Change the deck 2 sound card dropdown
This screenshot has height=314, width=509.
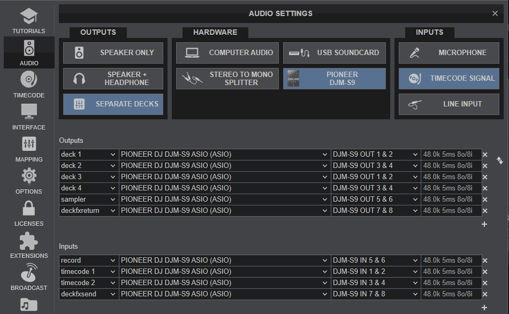pyautogui.click(x=225, y=165)
